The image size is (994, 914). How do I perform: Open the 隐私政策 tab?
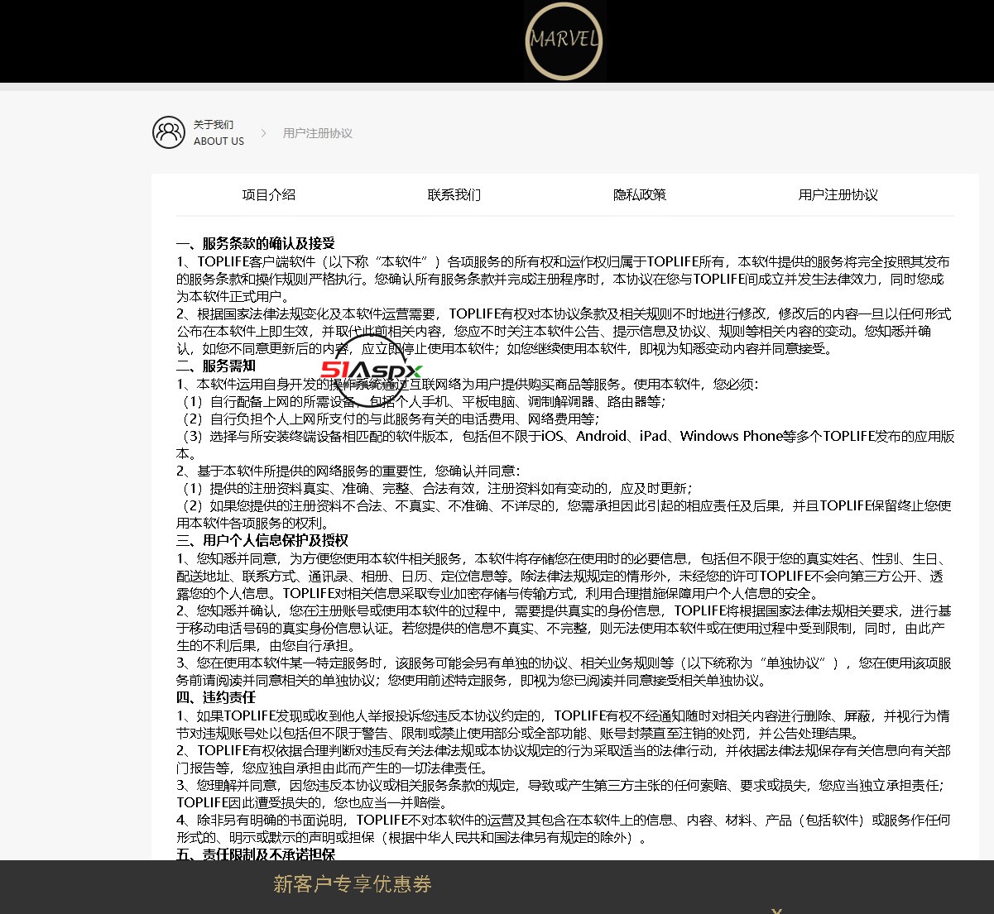point(640,195)
